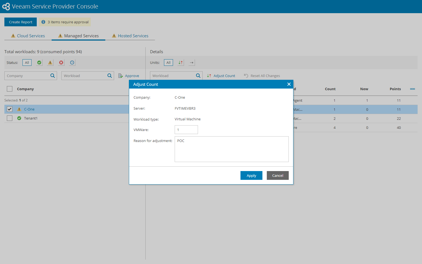Toggle the select-all Company checkbox
Viewport: 422px width, 264px height.
tap(10, 89)
